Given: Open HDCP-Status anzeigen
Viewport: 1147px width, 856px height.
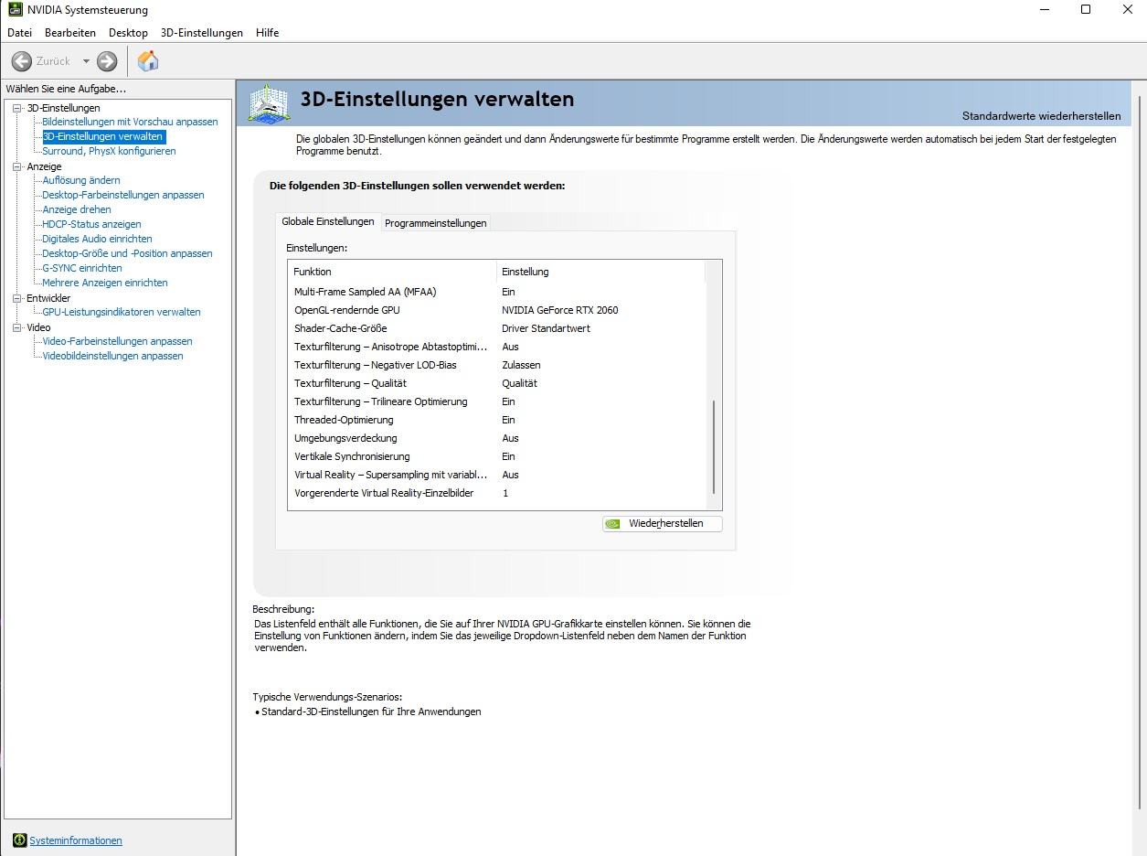Looking at the screenshot, I should click(x=91, y=224).
